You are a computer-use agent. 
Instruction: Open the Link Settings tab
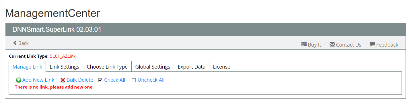pyautogui.click(x=65, y=67)
